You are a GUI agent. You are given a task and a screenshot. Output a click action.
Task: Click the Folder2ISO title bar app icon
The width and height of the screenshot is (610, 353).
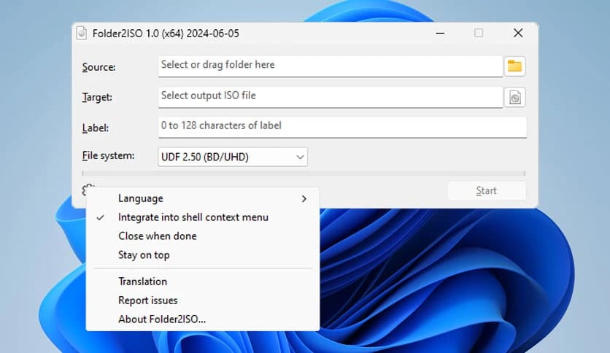(x=81, y=34)
